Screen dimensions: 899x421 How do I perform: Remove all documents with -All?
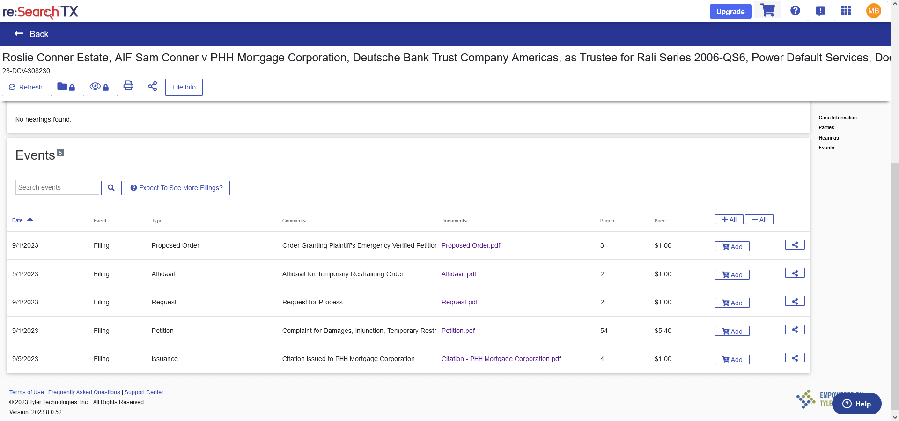click(759, 220)
